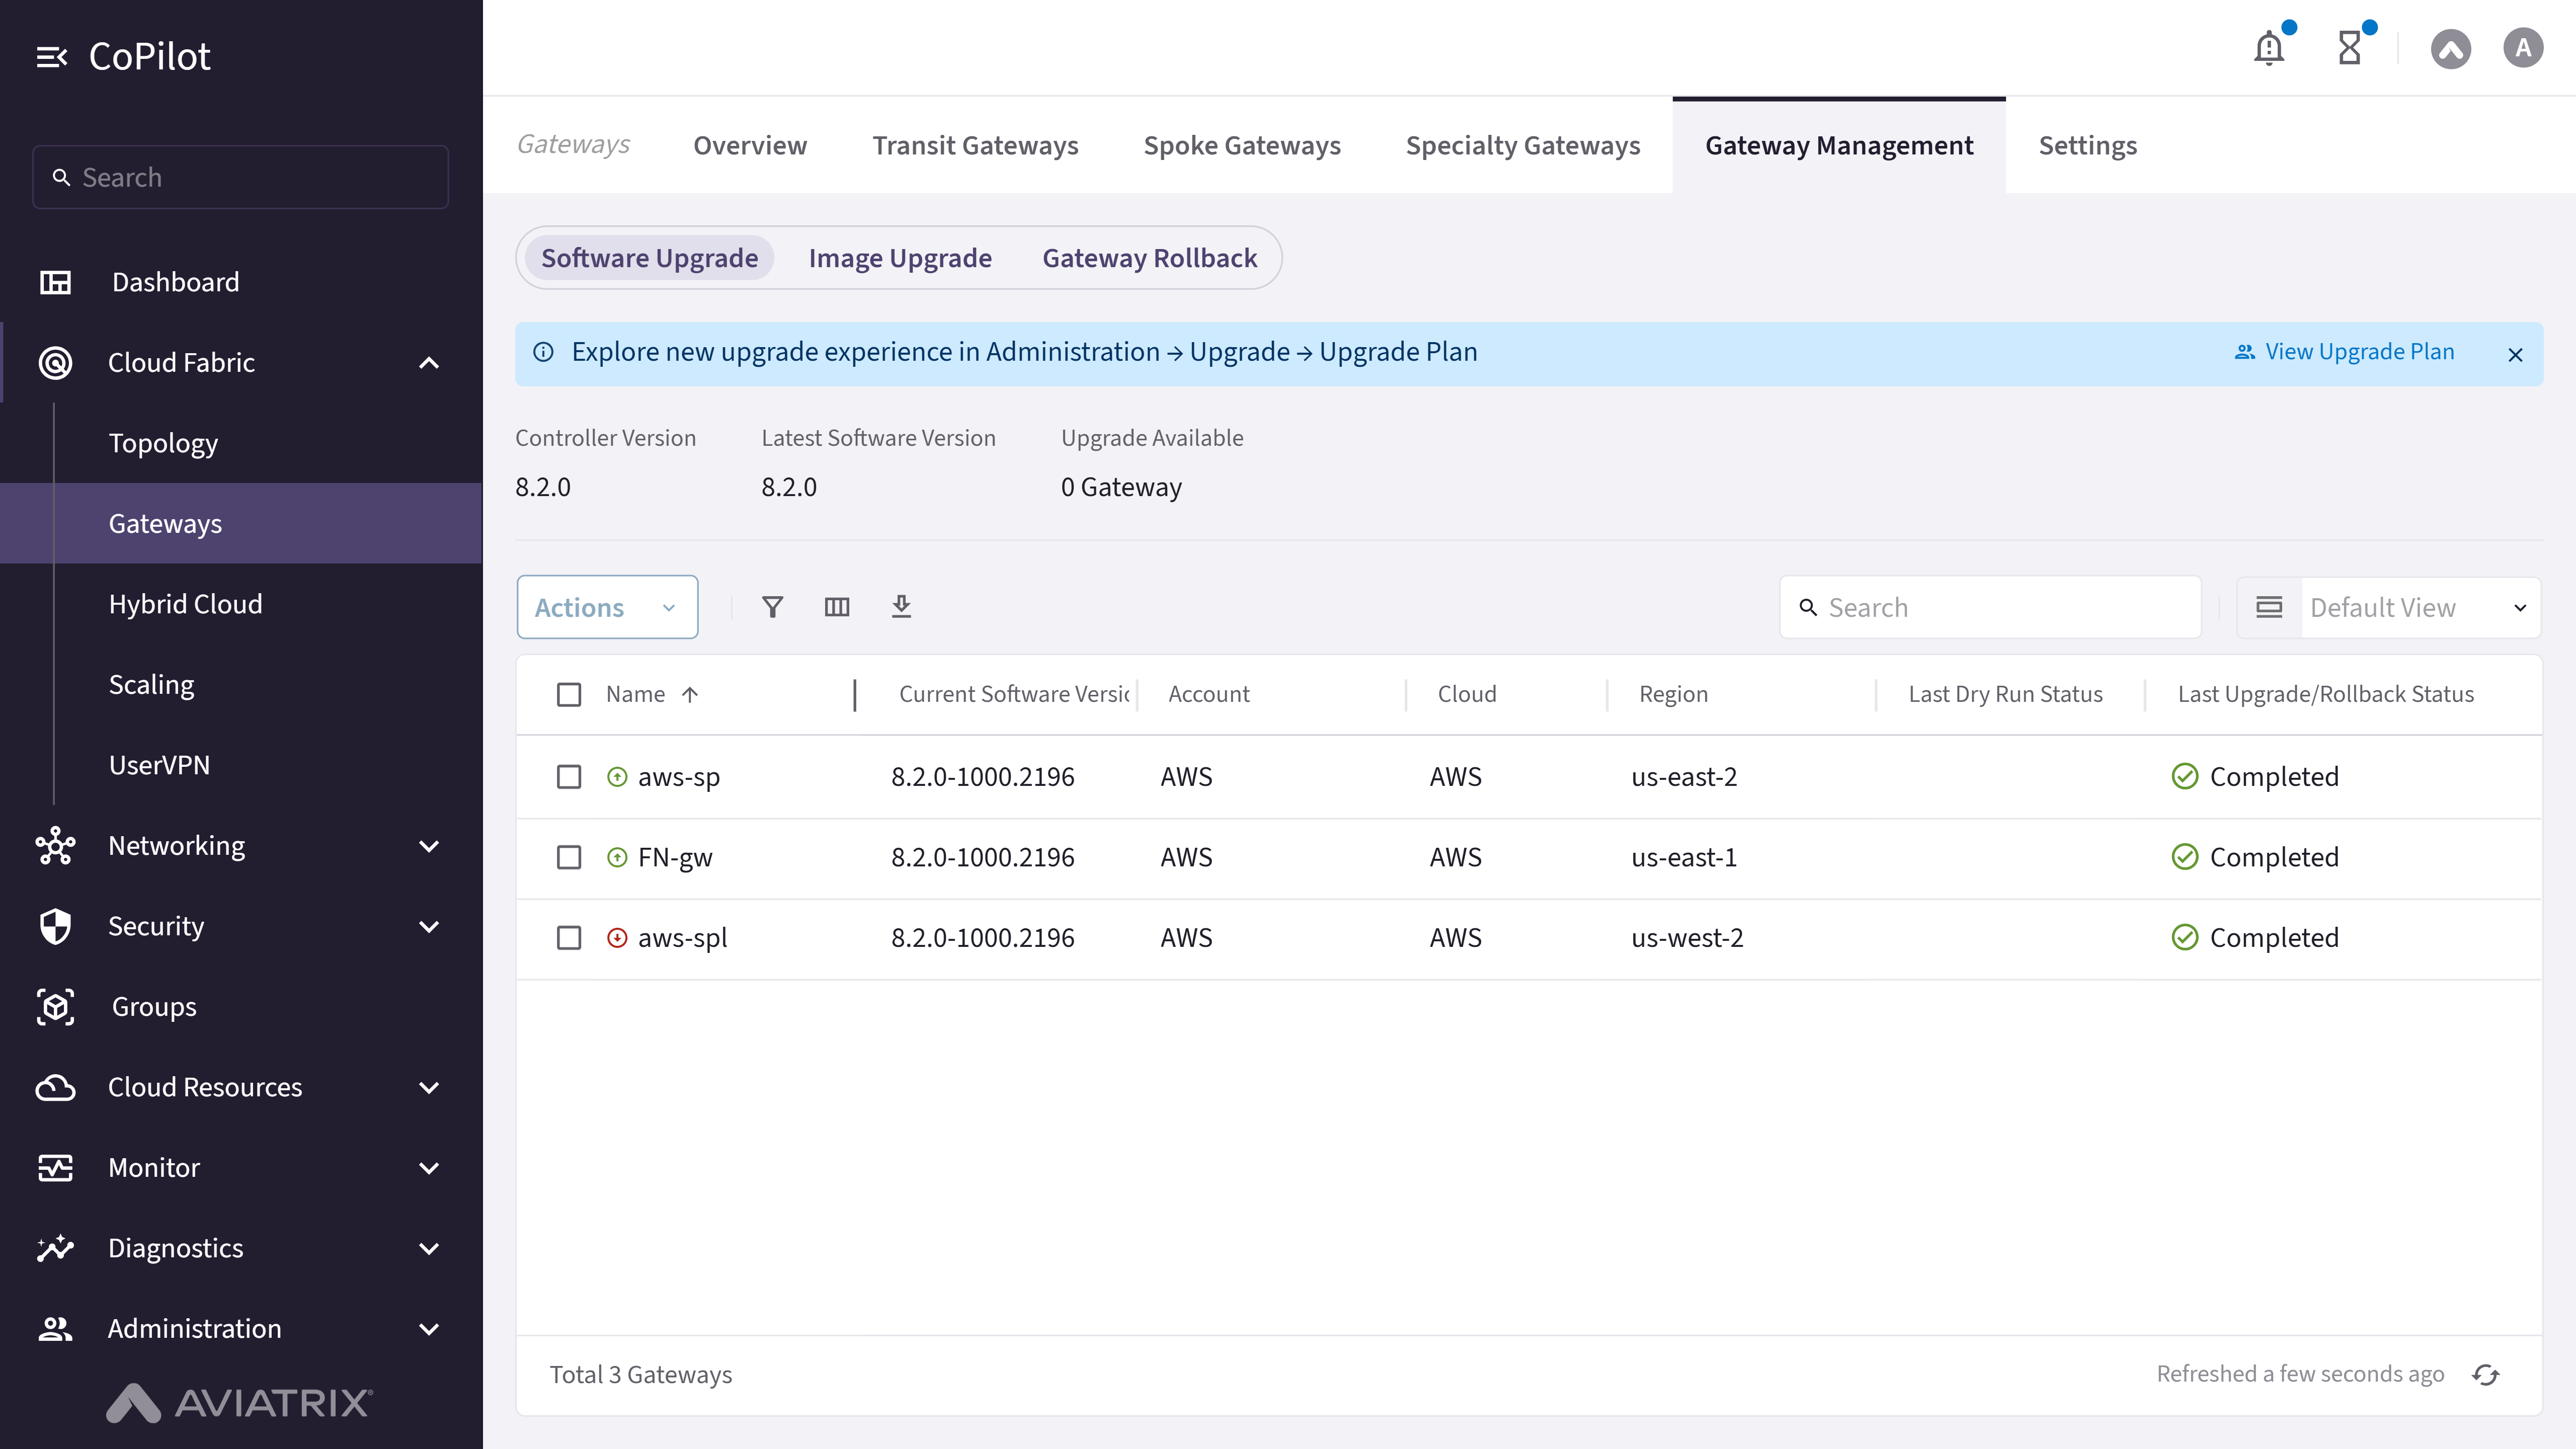Expand the Administration section chevron
This screenshot has height=1449, width=2576.
429,1329
